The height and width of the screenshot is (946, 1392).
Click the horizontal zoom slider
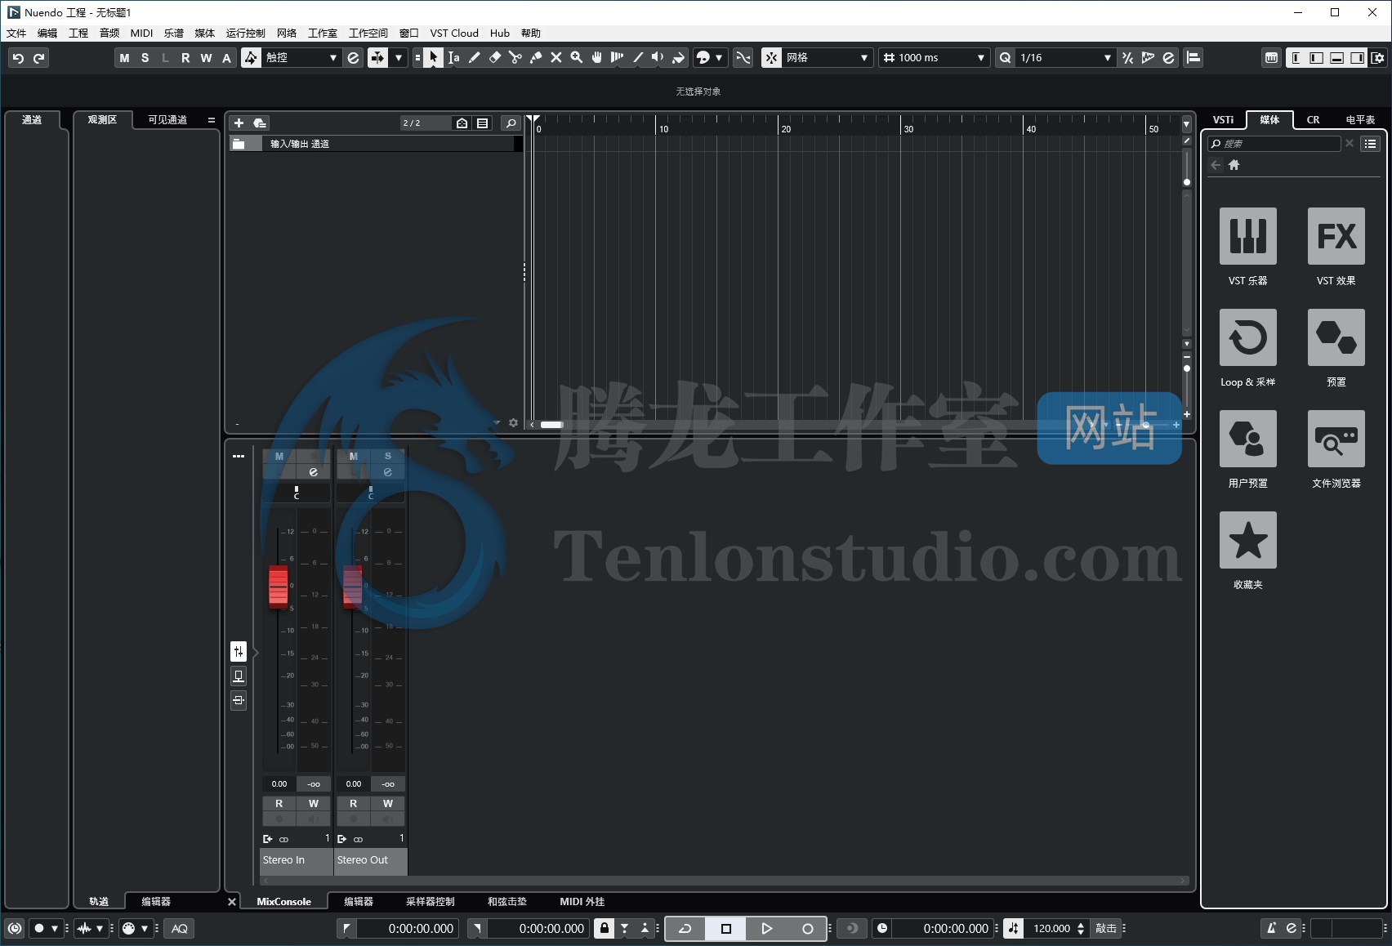tap(1146, 425)
